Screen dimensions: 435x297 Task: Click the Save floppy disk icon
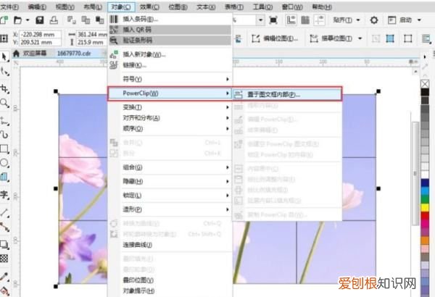[x=40, y=20]
